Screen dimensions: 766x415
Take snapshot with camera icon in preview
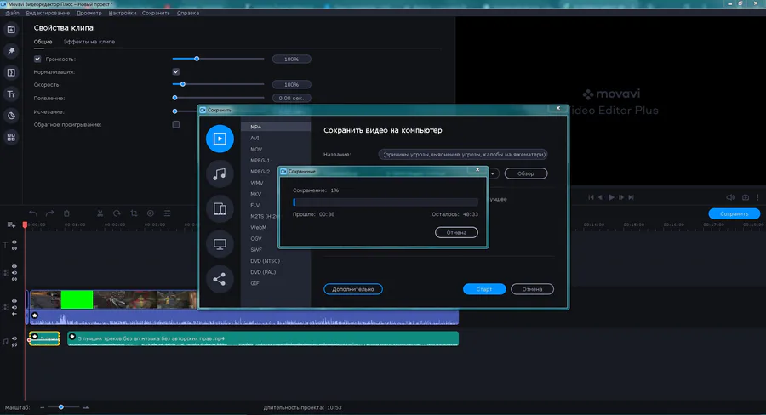746,197
